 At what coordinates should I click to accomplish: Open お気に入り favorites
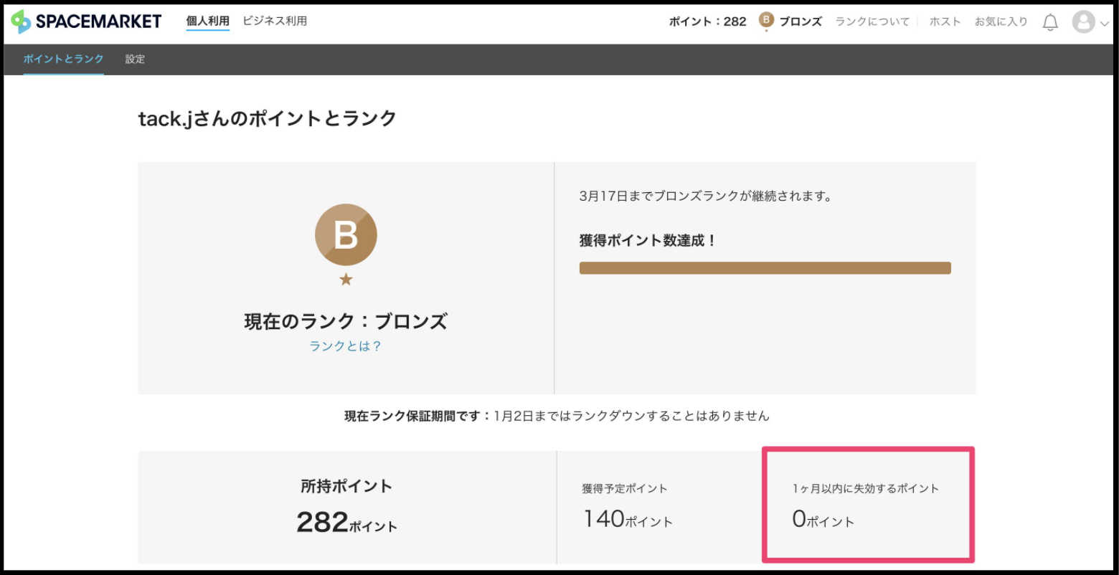click(x=1001, y=22)
